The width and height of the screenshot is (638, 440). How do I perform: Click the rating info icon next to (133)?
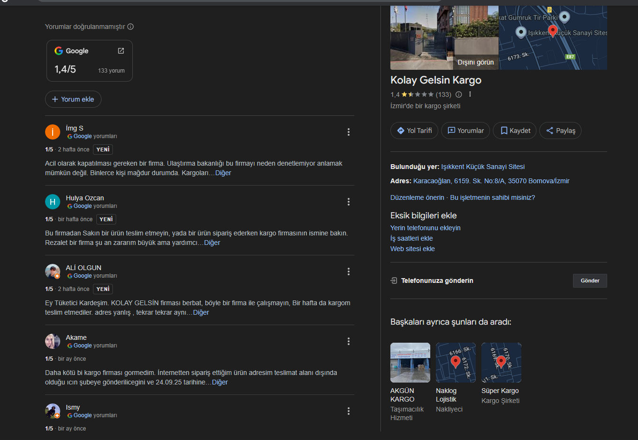(x=459, y=94)
